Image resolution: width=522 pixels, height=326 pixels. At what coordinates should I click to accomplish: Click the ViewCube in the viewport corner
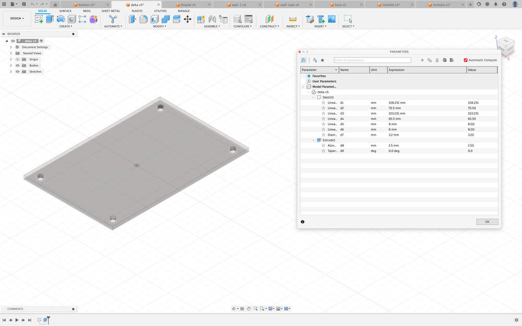tap(505, 46)
